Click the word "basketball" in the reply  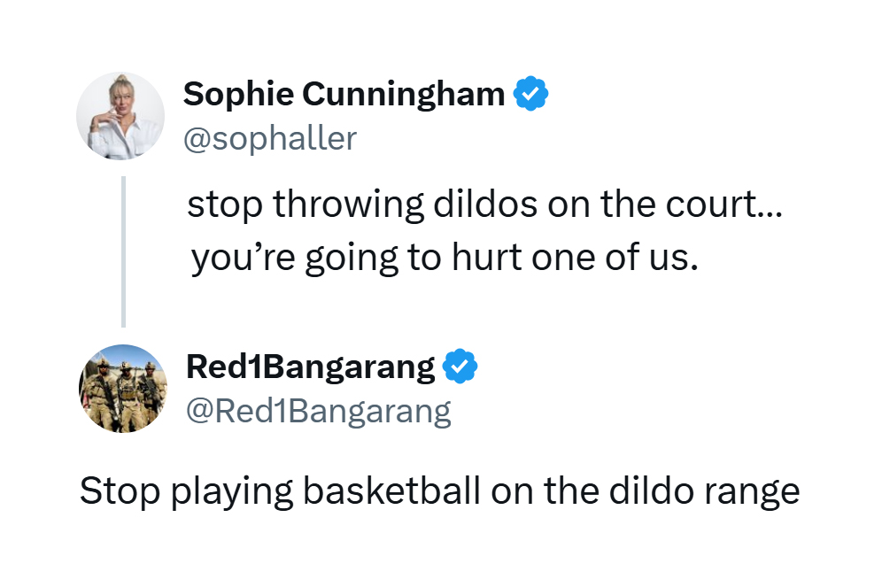391,490
